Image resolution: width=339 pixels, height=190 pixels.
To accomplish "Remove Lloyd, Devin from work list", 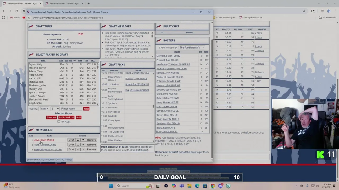I will 91,140.
